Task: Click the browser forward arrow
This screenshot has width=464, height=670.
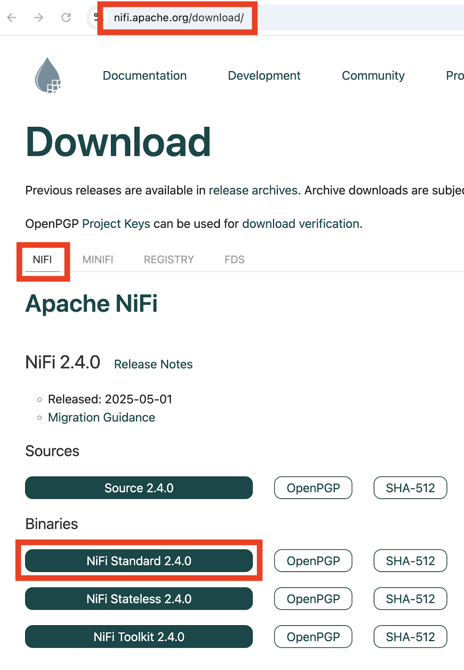Action: [39, 18]
